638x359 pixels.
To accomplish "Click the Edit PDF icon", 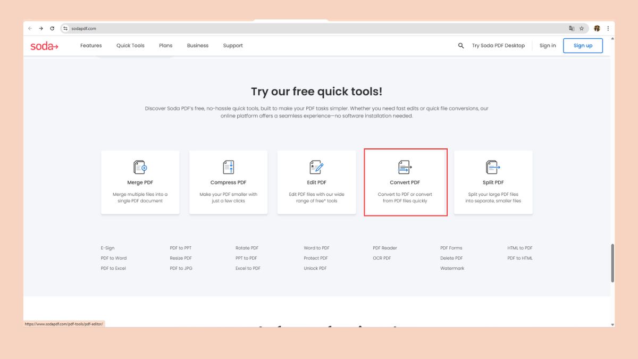I will point(316,167).
